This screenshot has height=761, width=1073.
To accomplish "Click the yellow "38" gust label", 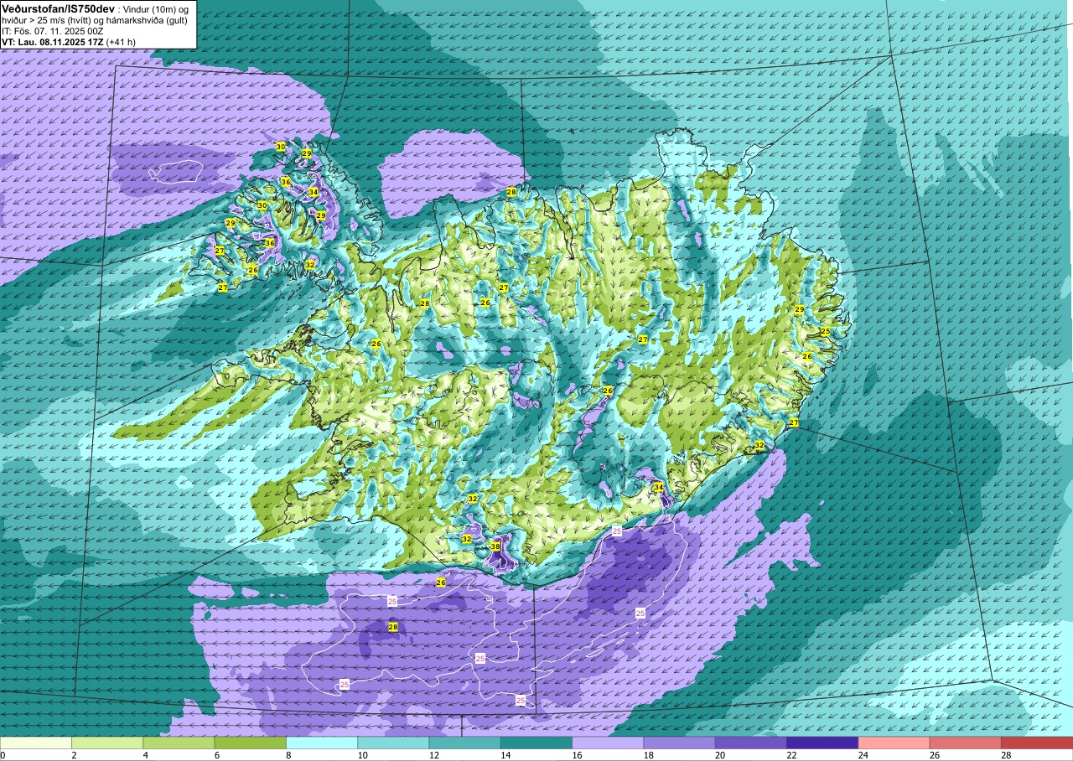I will 495,546.
